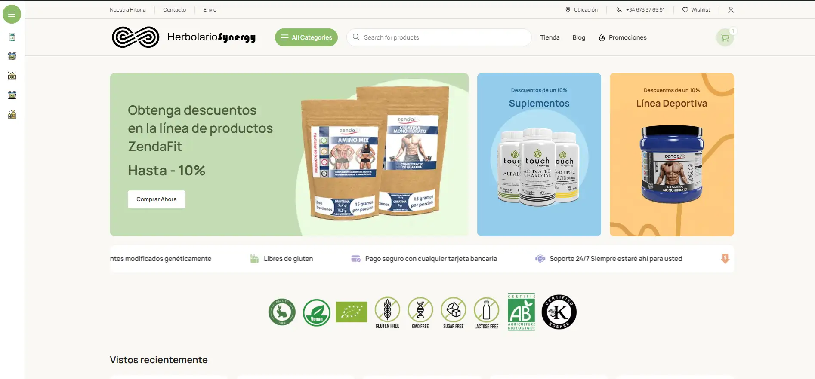Click the Zenda creatine tub image
The image size is (815, 379).
672,164
